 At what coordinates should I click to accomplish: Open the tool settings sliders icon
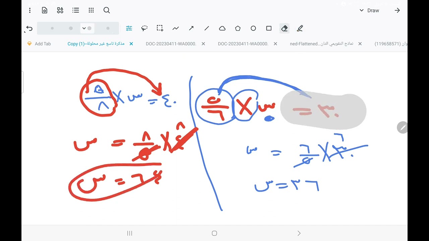[129, 28]
